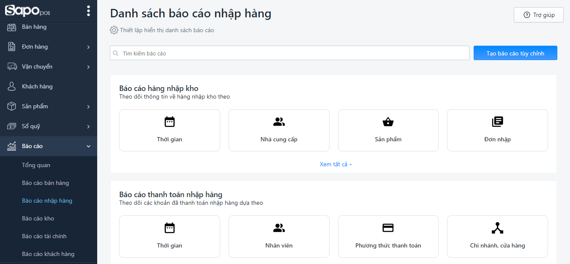Click the gear icon for report display settings
570x264 pixels.
point(114,30)
